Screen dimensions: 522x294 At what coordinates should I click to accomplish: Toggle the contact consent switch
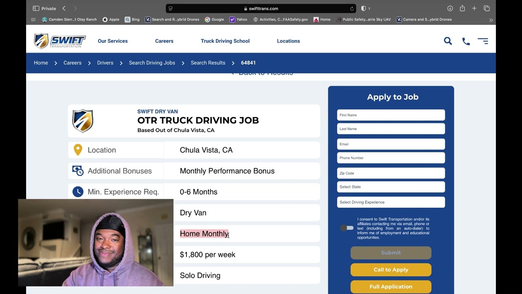(x=347, y=228)
